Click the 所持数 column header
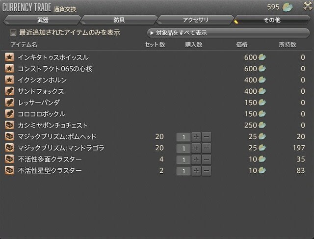The image size is (314, 239). point(288,45)
